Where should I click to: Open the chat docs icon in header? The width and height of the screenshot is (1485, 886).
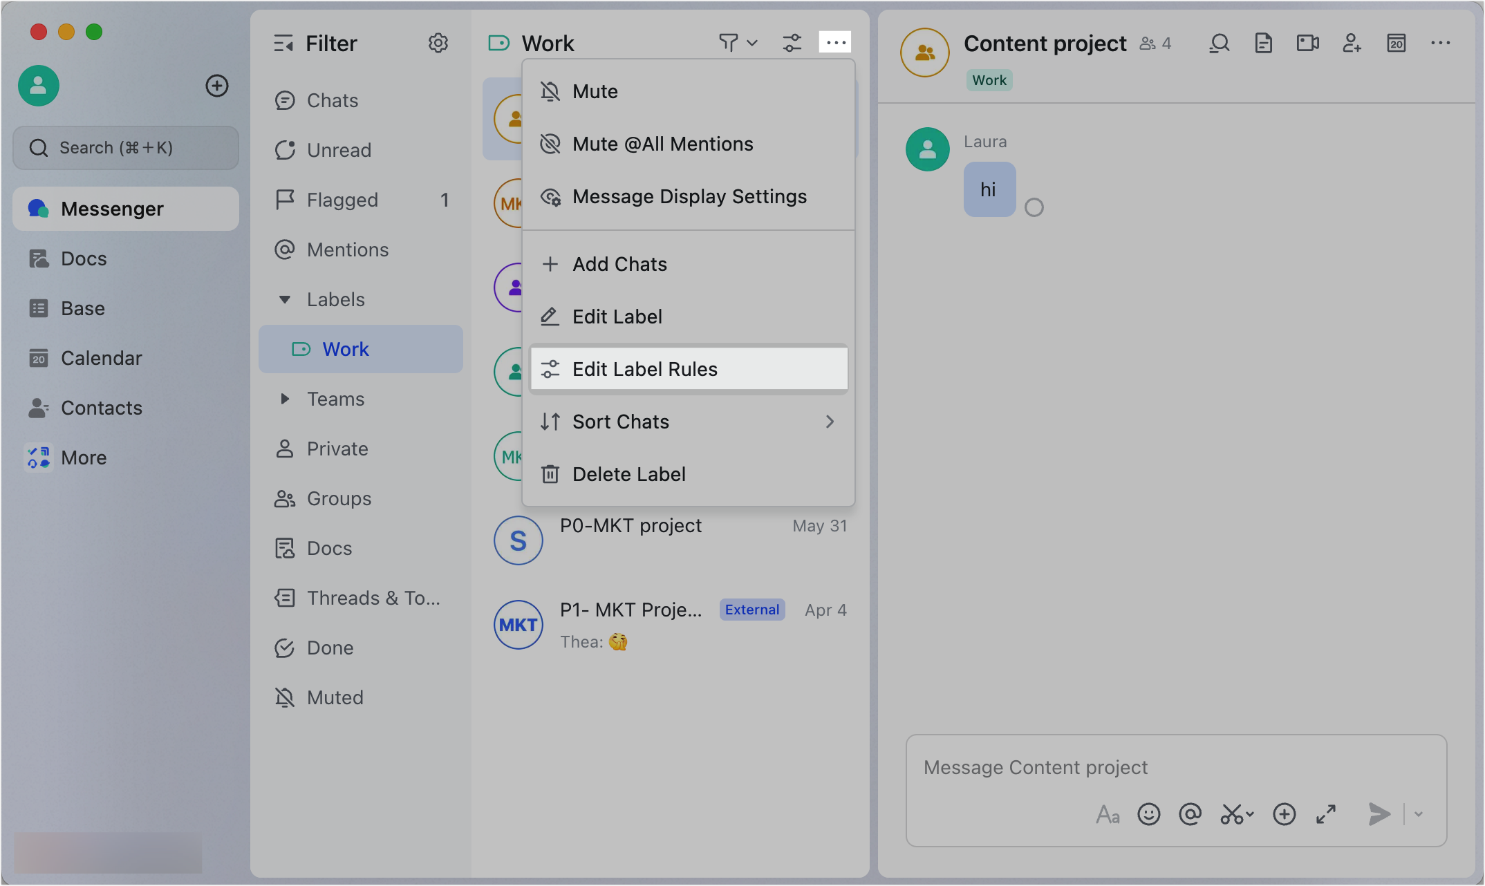tap(1263, 44)
